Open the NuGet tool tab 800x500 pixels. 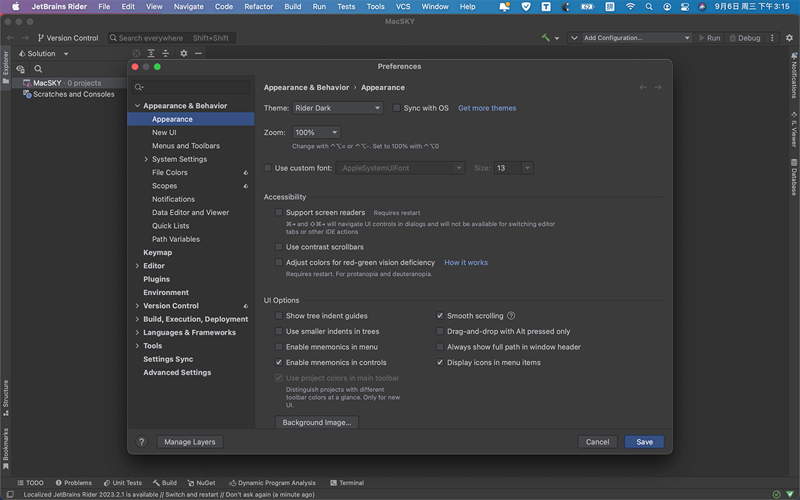(x=201, y=483)
